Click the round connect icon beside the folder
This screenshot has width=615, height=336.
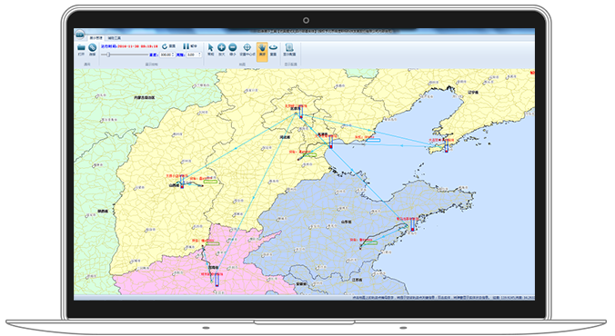click(x=92, y=48)
